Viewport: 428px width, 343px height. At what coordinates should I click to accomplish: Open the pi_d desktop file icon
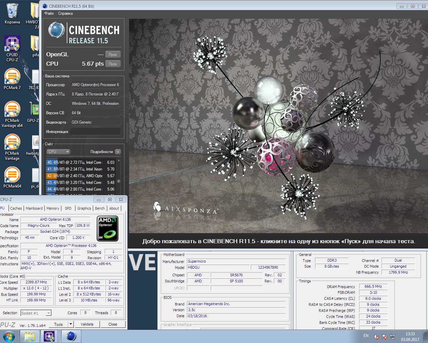35,178
